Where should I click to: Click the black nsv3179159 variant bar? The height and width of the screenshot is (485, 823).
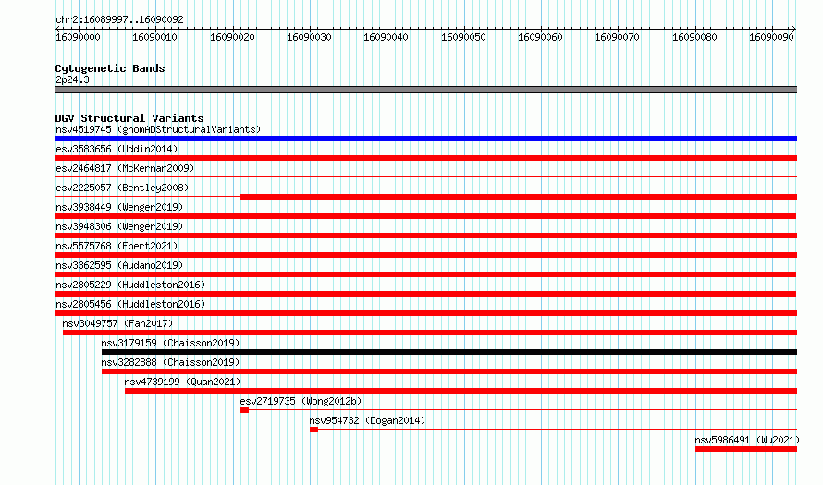click(449, 352)
